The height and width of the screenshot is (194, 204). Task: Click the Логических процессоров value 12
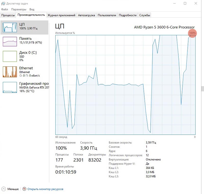pyautogui.click(x=147, y=155)
